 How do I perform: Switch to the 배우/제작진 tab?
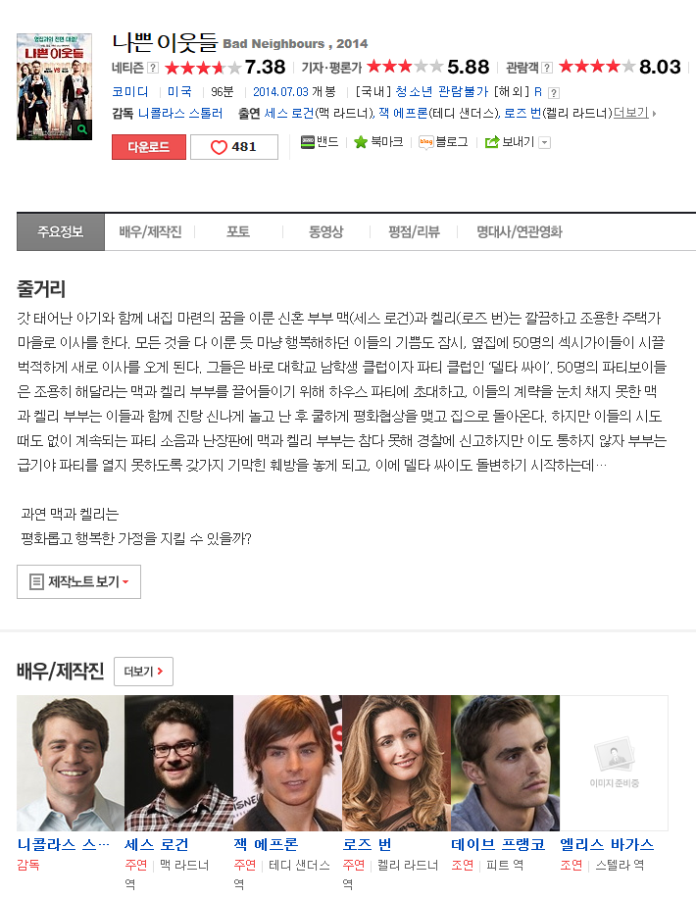point(150,231)
